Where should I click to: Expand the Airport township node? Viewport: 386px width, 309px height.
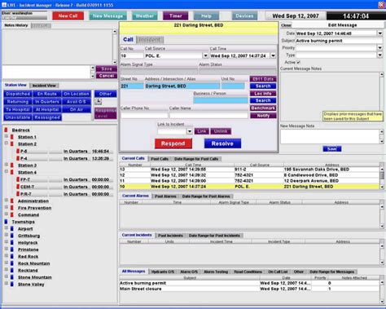pos(7,228)
